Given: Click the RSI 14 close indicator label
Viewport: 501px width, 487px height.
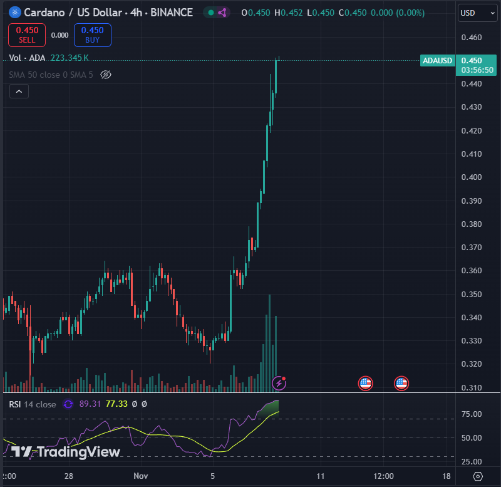Looking at the screenshot, I should click(33, 404).
